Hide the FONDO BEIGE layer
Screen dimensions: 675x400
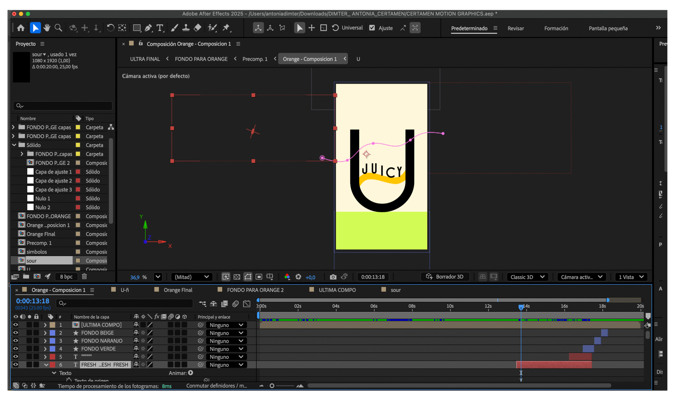(15, 332)
